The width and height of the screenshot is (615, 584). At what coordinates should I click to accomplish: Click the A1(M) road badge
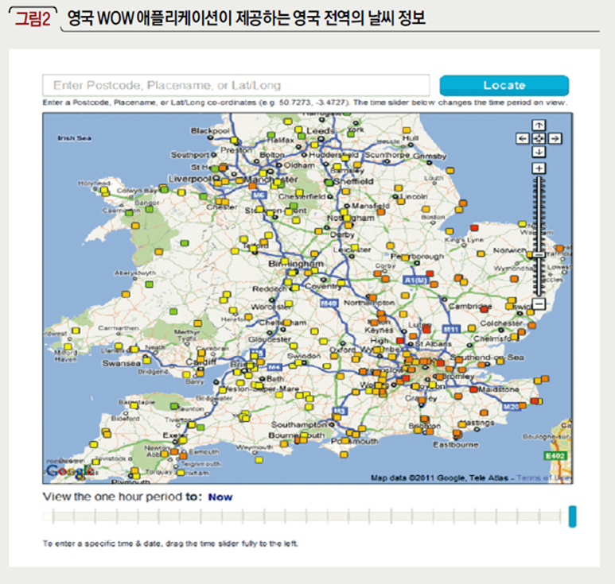click(416, 280)
